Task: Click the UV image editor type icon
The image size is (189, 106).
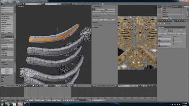Action: tap(94, 86)
